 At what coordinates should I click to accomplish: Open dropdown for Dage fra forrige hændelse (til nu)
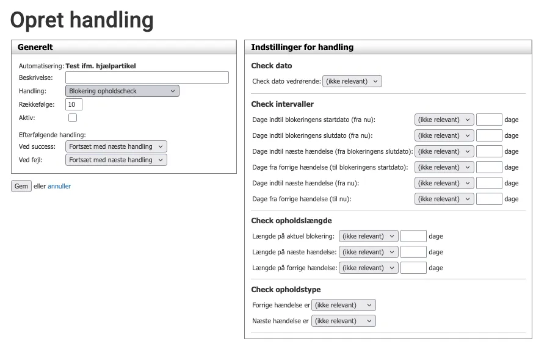444,199
